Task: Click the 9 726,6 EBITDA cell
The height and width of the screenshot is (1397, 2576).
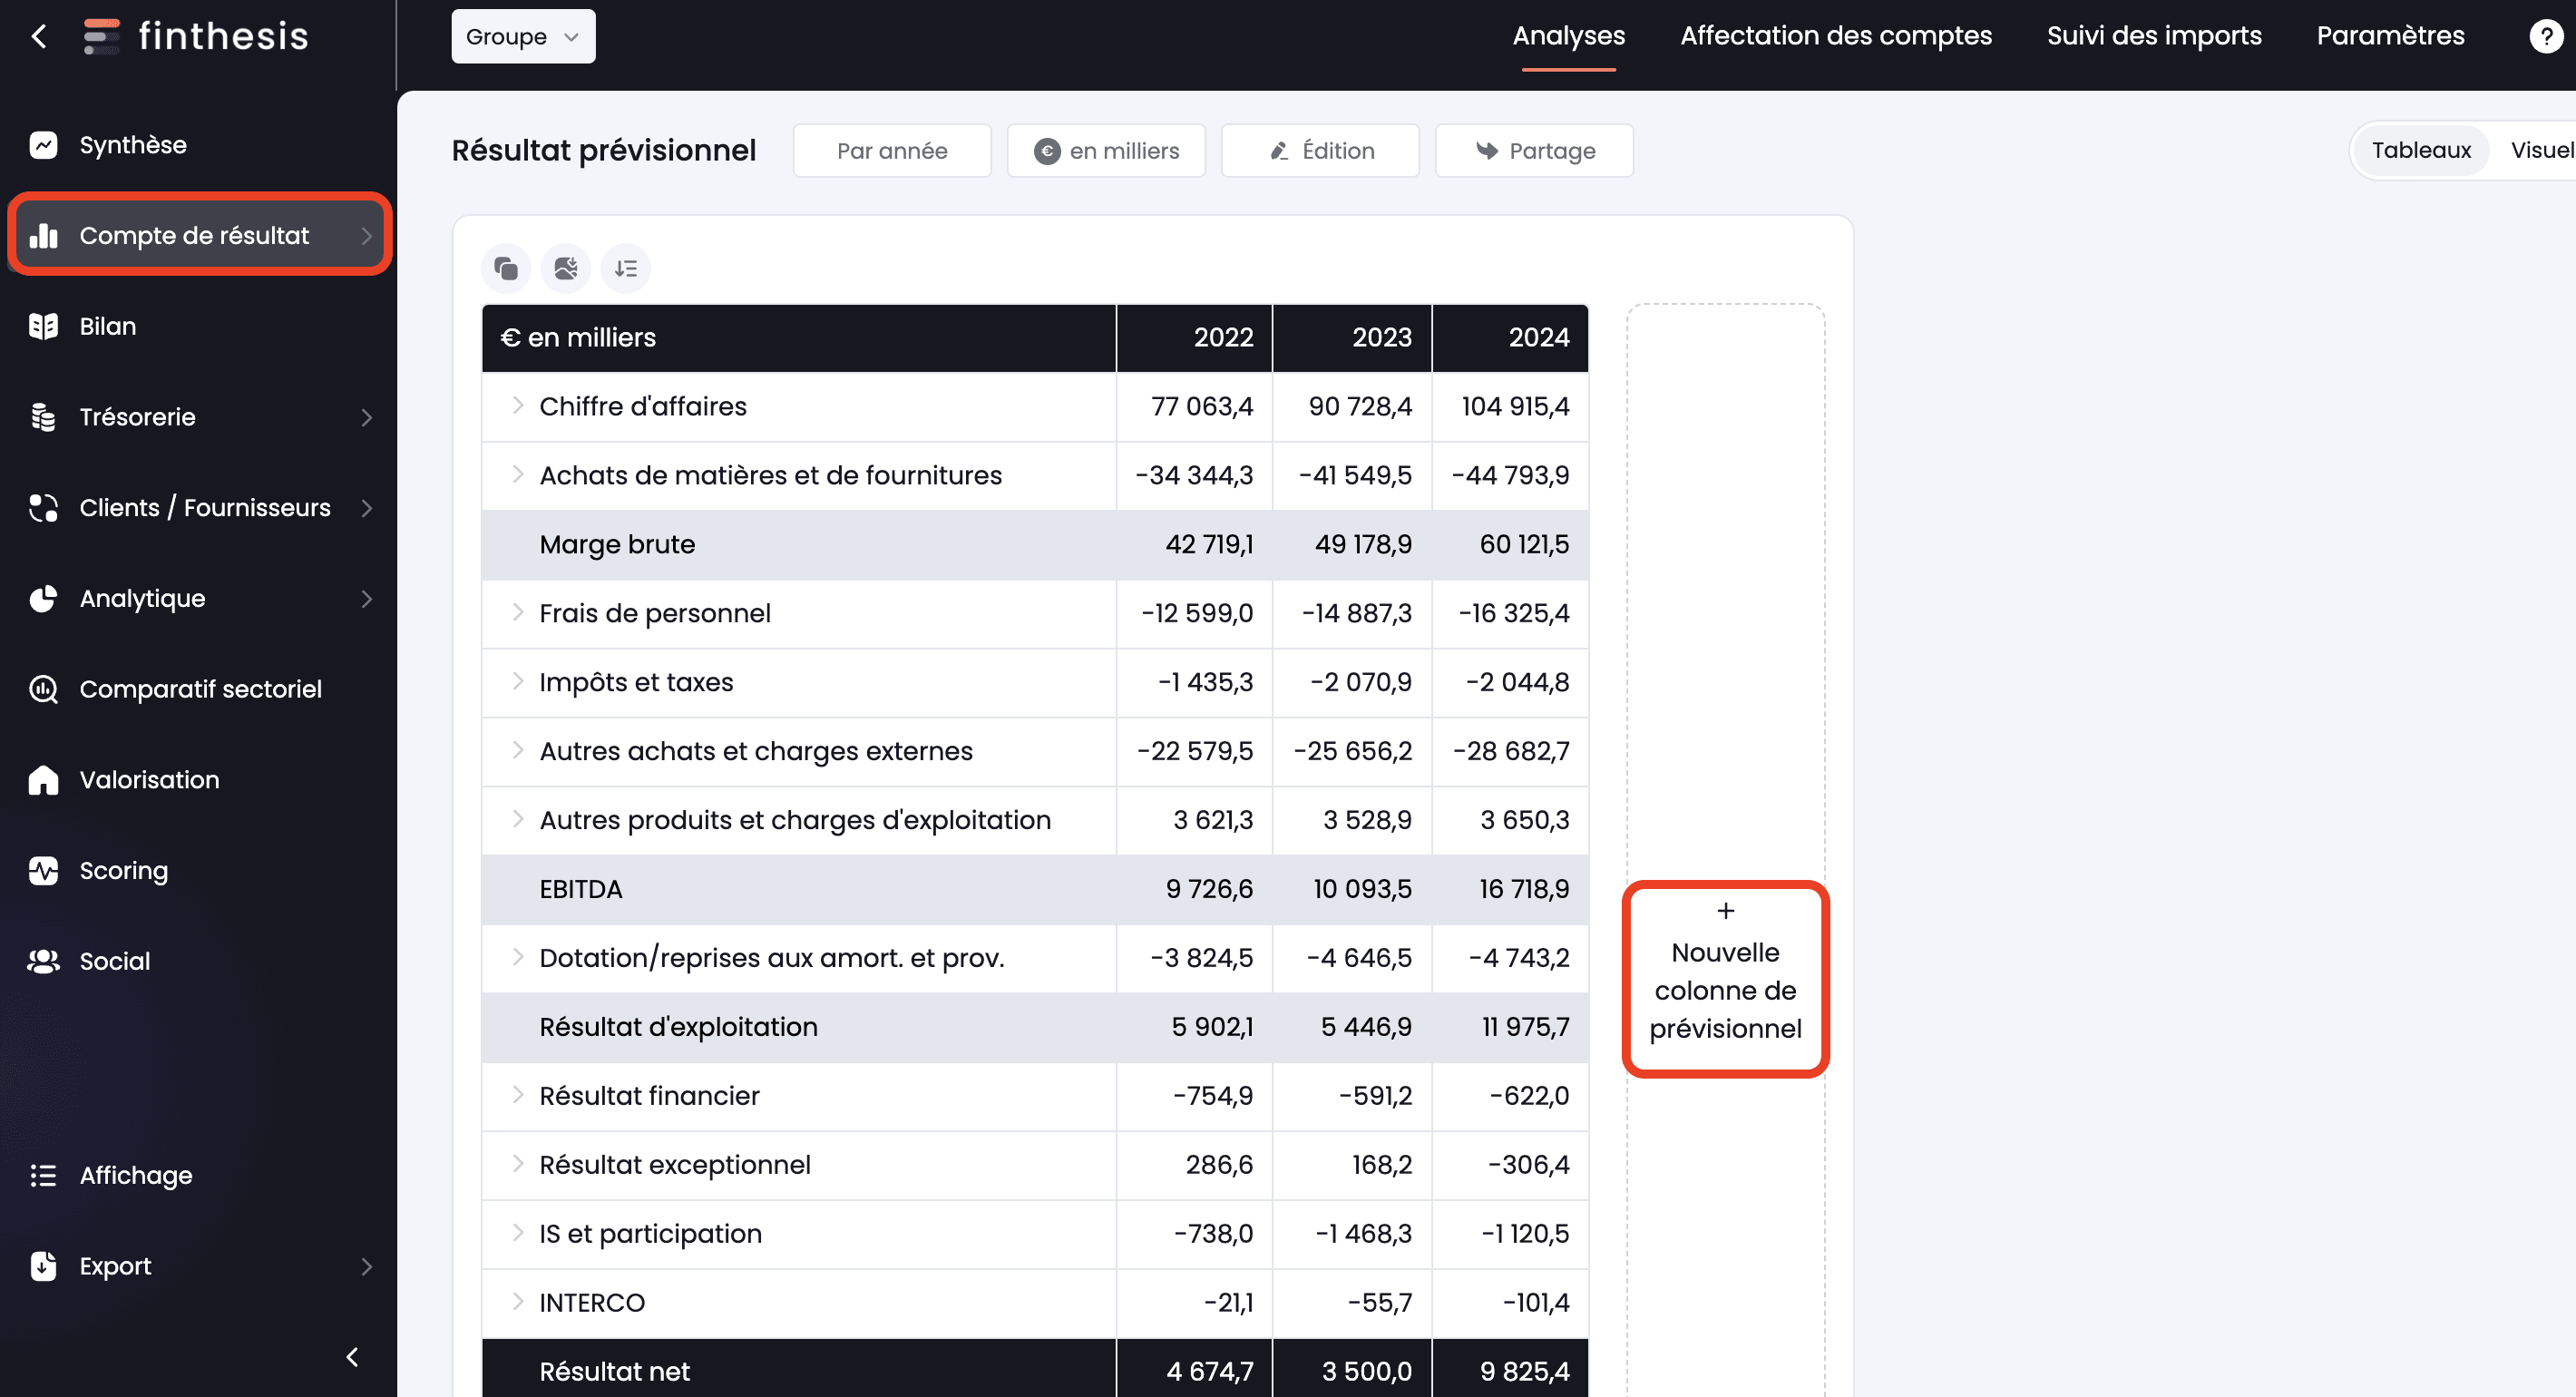Action: (1194, 890)
